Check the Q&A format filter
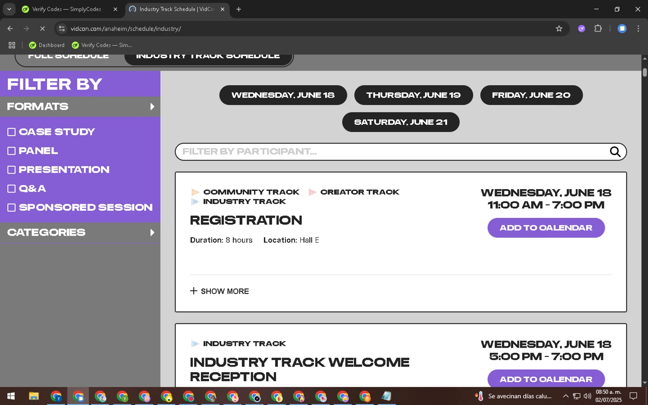Viewport: 648px width, 405px height. [12, 189]
